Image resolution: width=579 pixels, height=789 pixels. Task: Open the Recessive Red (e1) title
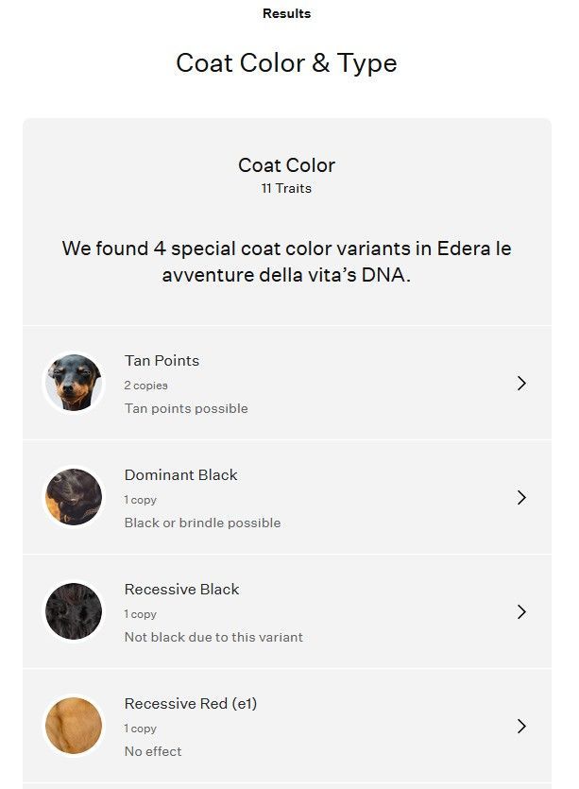[x=191, y=704]
